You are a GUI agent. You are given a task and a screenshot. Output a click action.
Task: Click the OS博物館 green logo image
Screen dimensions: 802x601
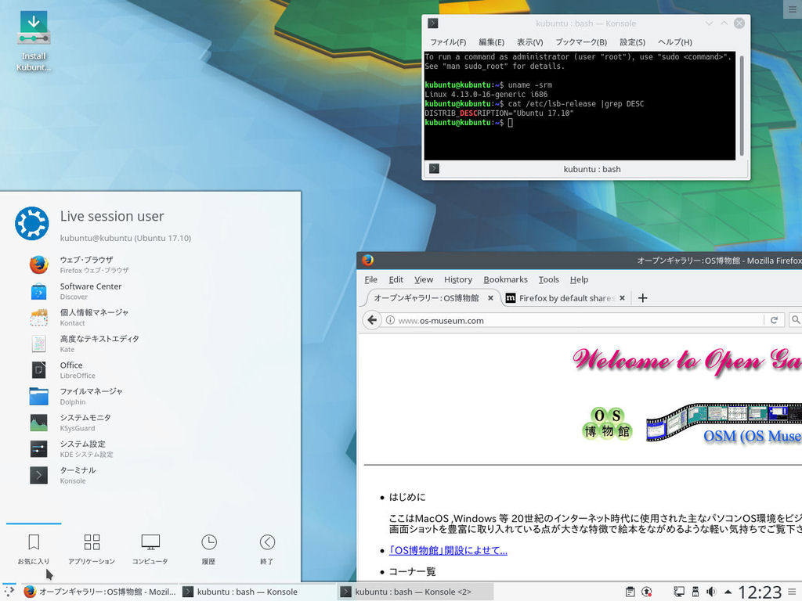click(x=607, y=423)
